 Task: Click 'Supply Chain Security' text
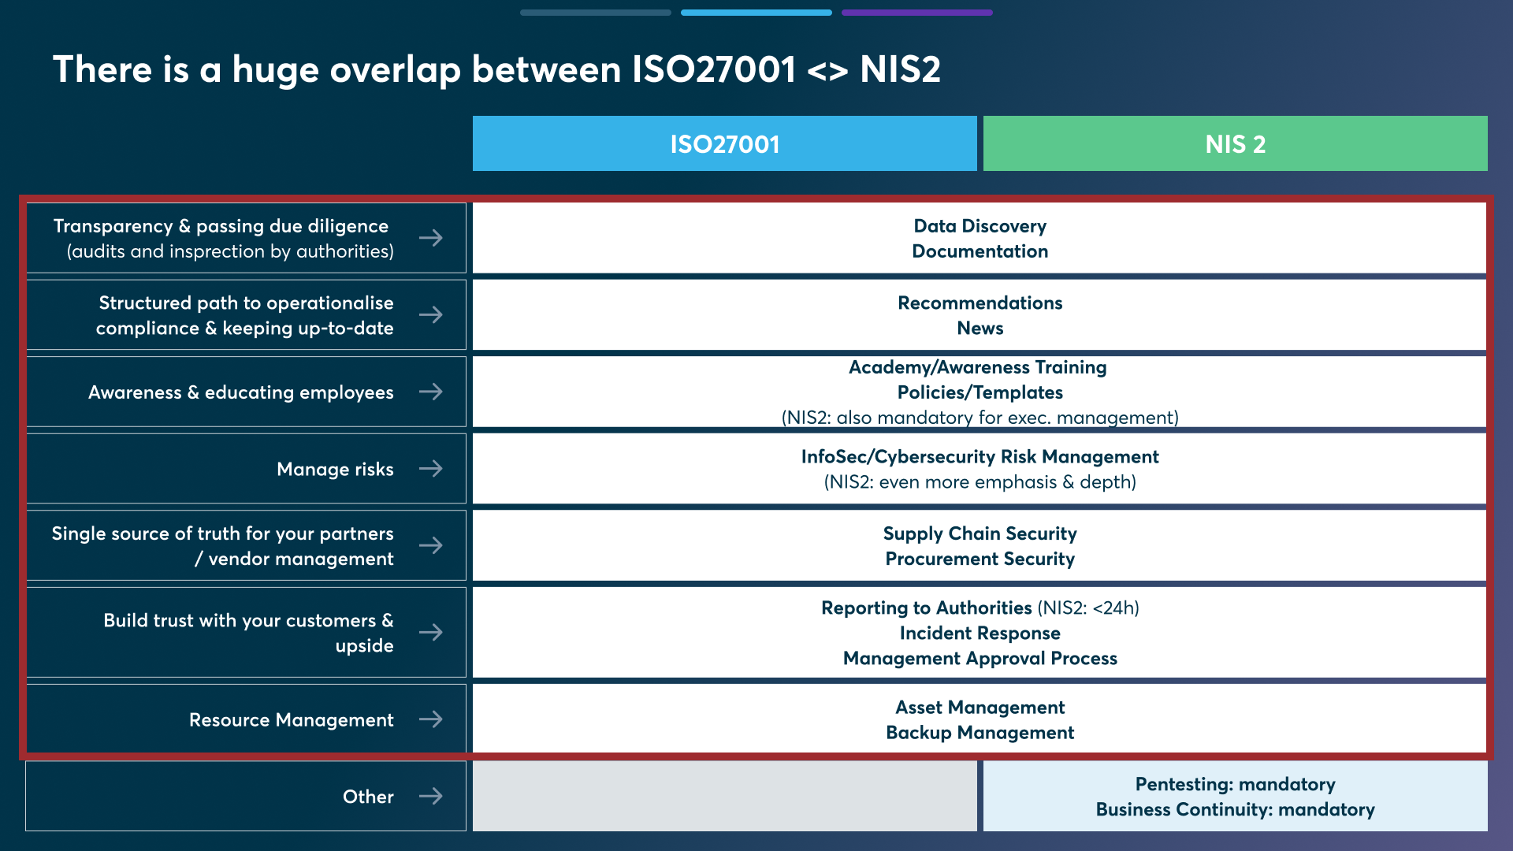[980, 533]
